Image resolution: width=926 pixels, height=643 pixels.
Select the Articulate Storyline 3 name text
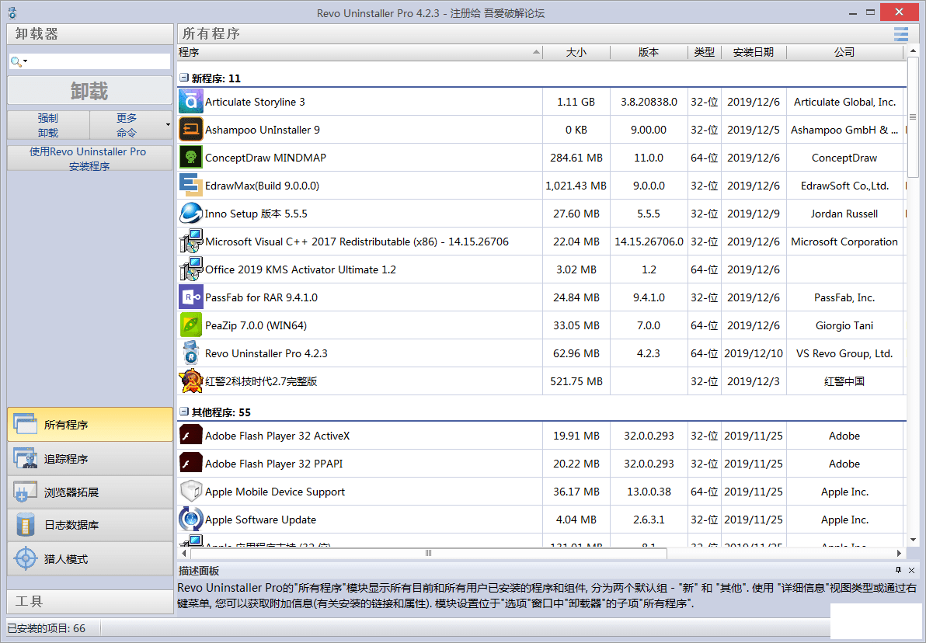pos(255,102)
